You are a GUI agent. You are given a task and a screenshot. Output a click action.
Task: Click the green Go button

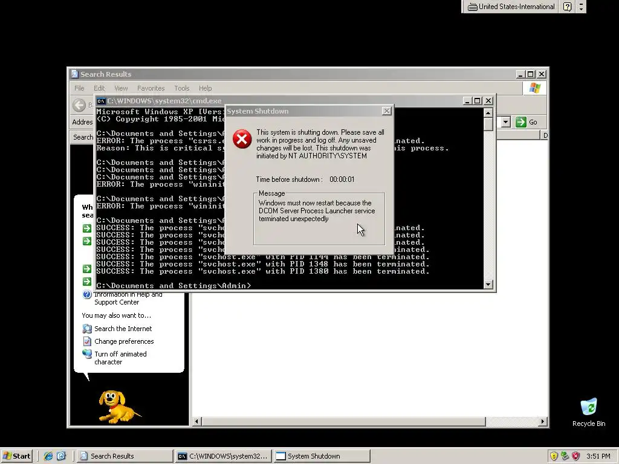527,122
